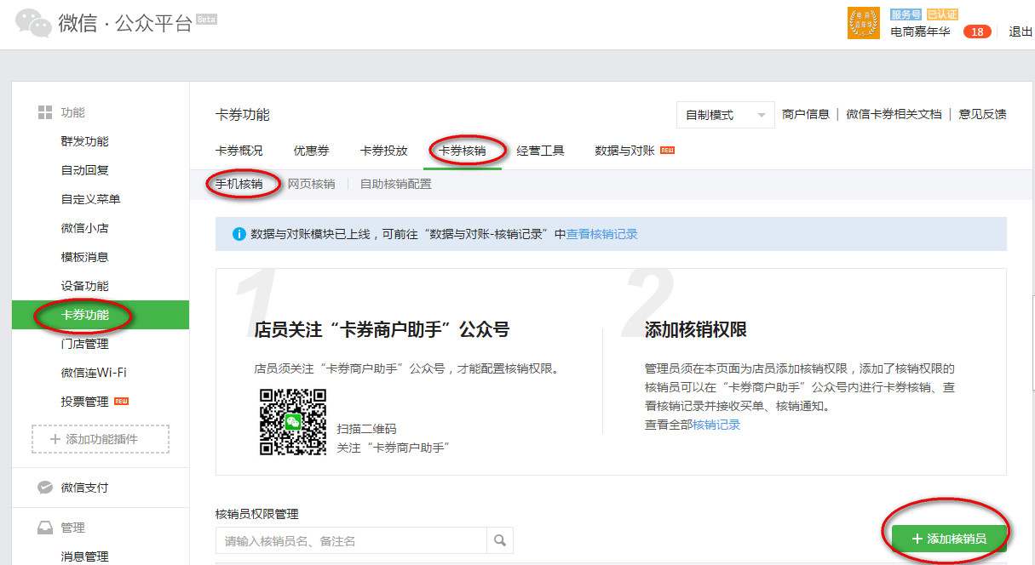Click the blue info icon in notice bar
Viewport: 1035px width, 565px height.
(239, 234)
